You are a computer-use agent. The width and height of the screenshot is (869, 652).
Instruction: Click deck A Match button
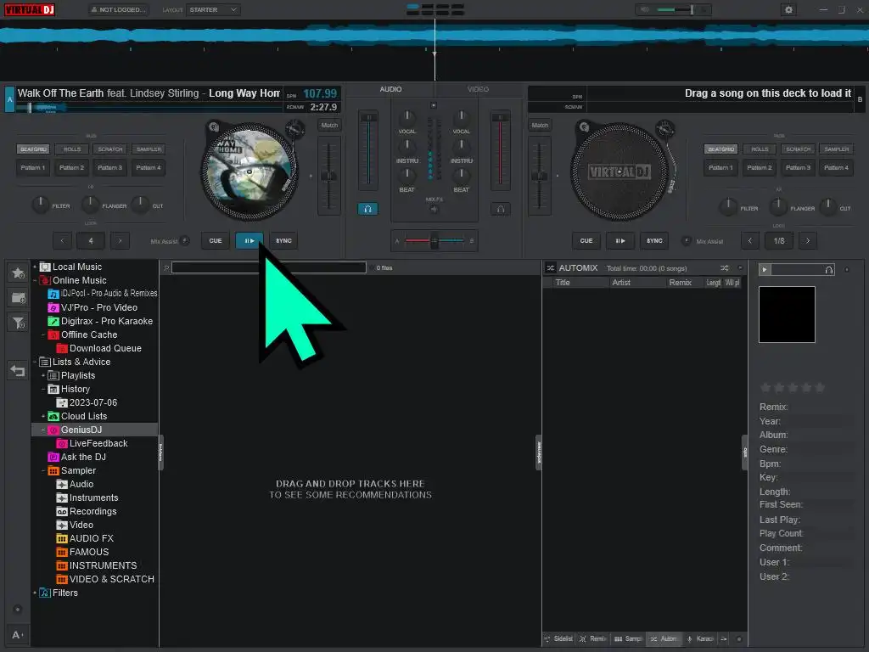(329, 126)
